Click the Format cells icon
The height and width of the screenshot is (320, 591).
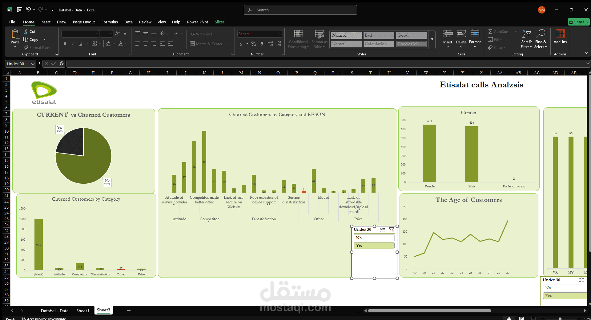click(475, 34)
